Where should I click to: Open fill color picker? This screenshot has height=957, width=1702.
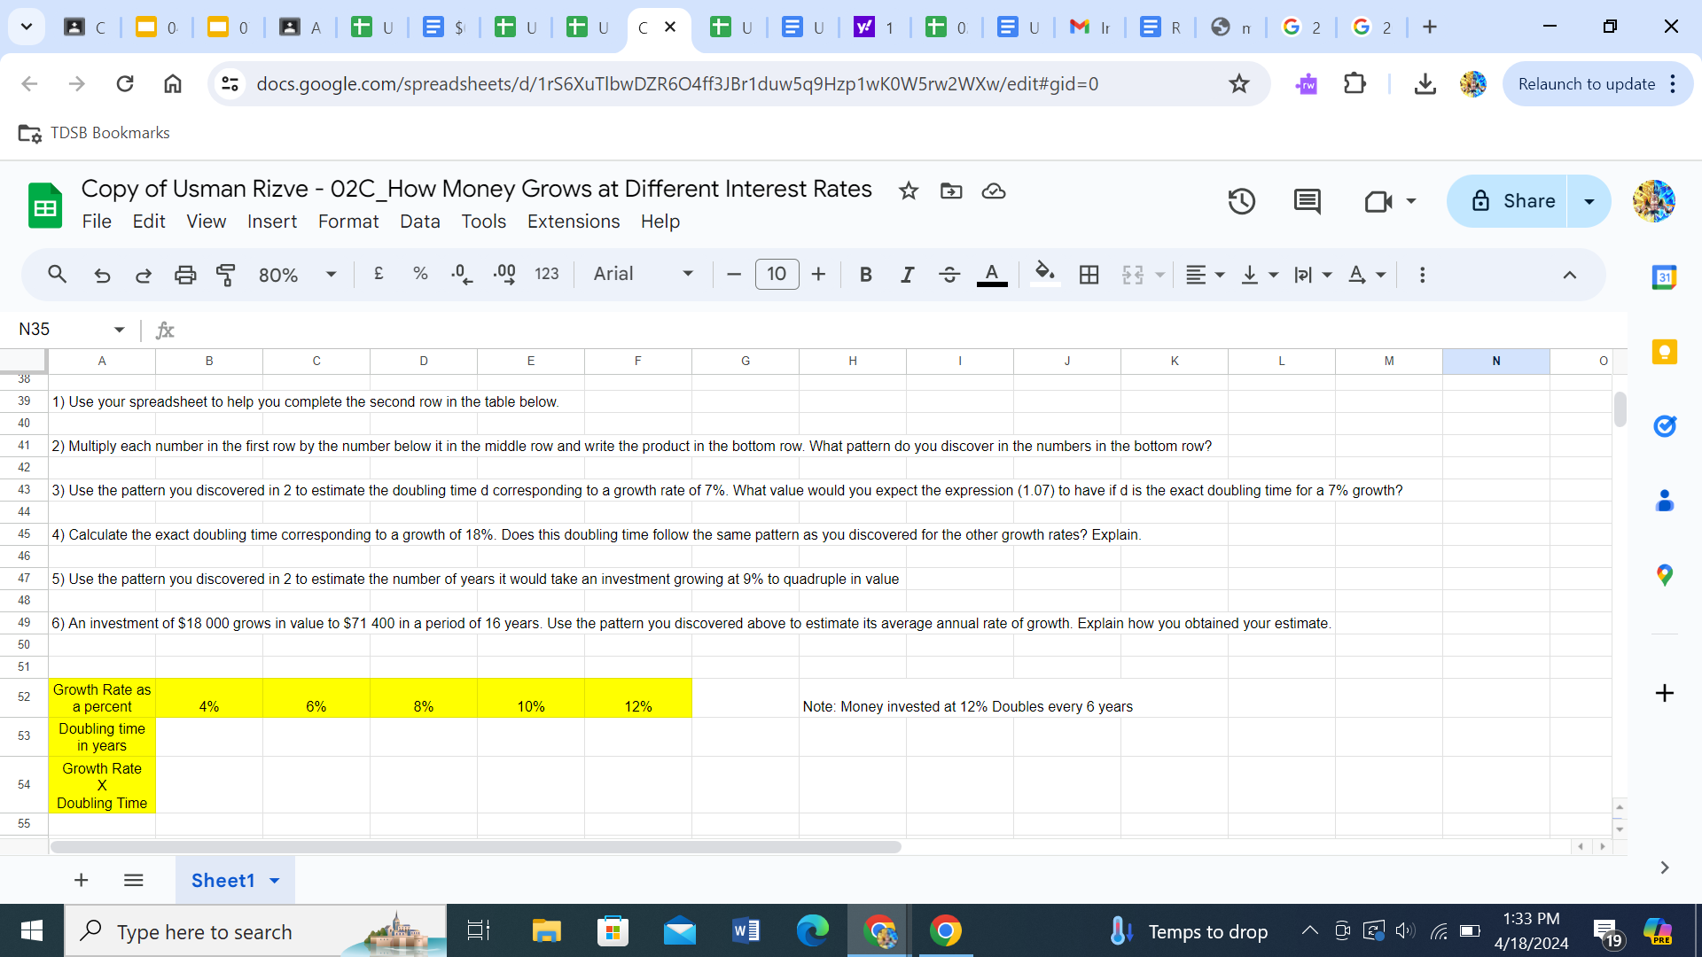[1045, 275]
